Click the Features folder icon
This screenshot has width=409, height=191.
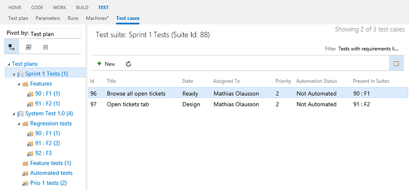point(25,84)
